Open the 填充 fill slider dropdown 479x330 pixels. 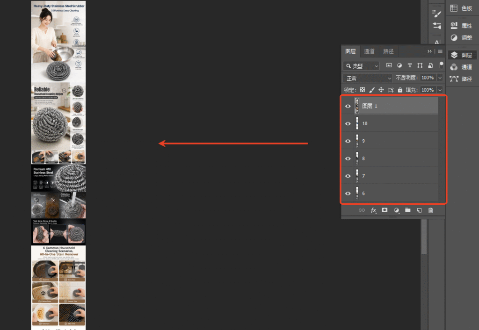coord(440,90)
